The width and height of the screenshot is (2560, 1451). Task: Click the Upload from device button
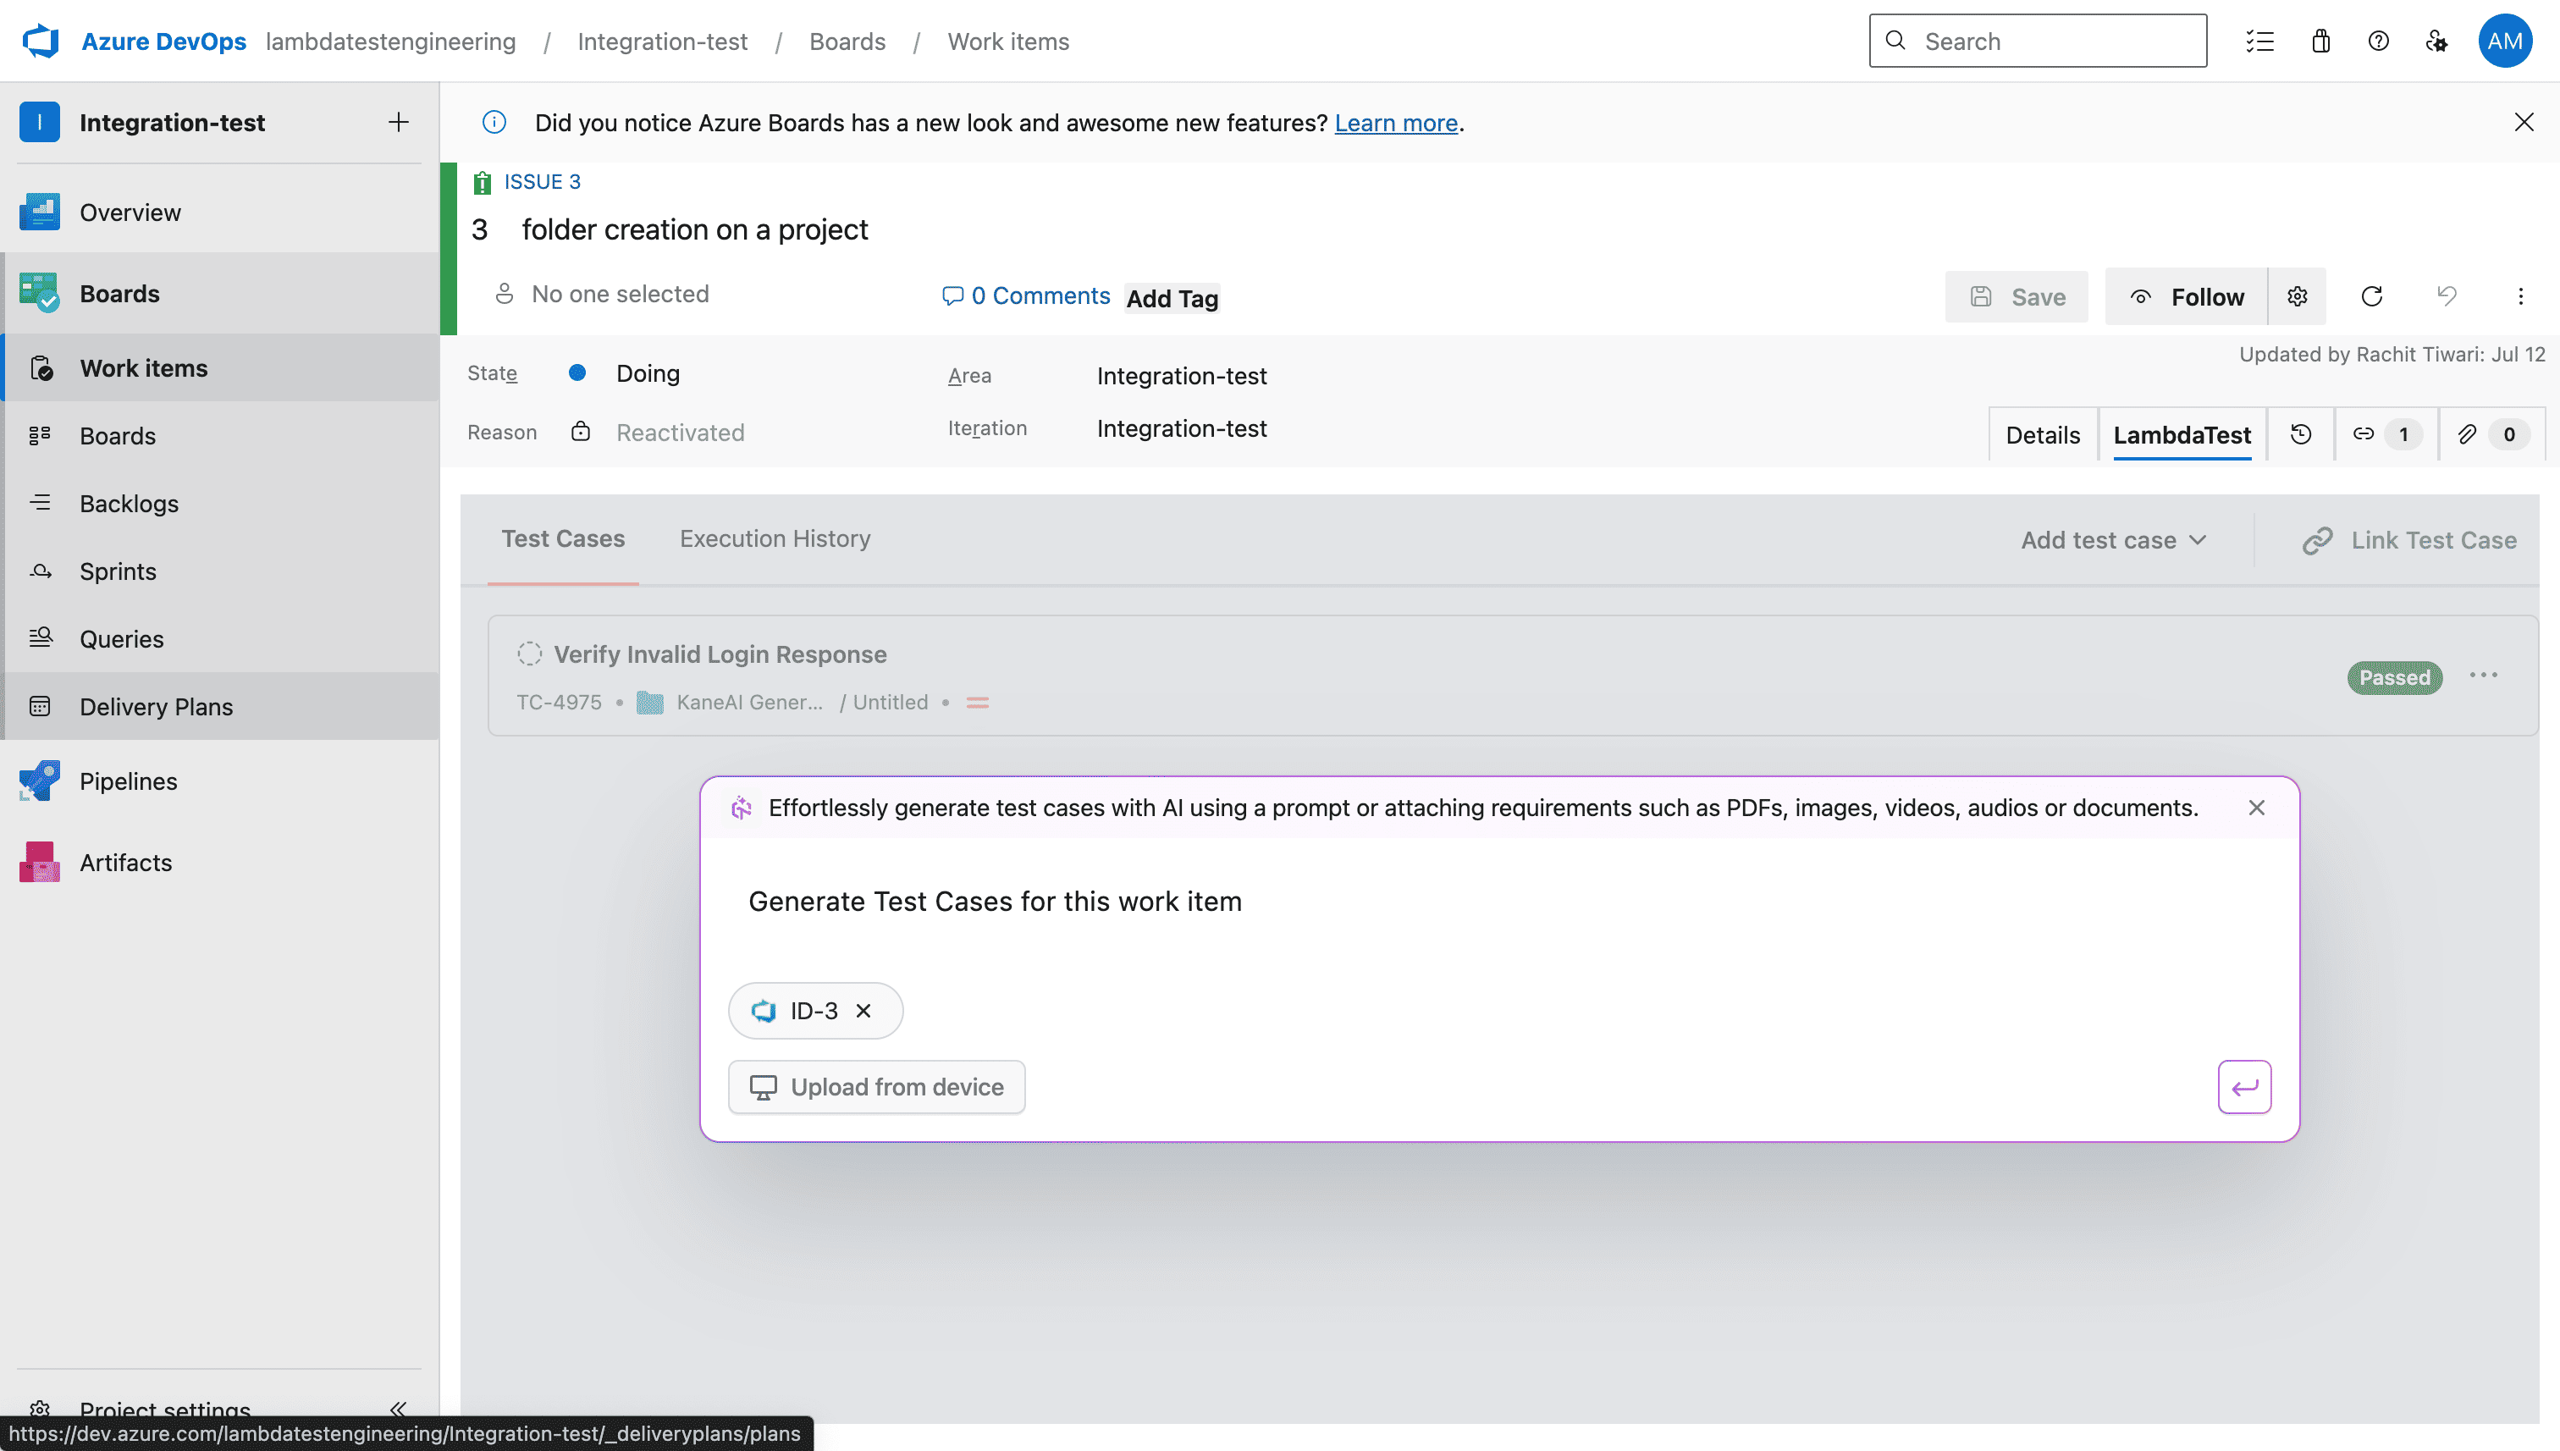point(877,1086)
